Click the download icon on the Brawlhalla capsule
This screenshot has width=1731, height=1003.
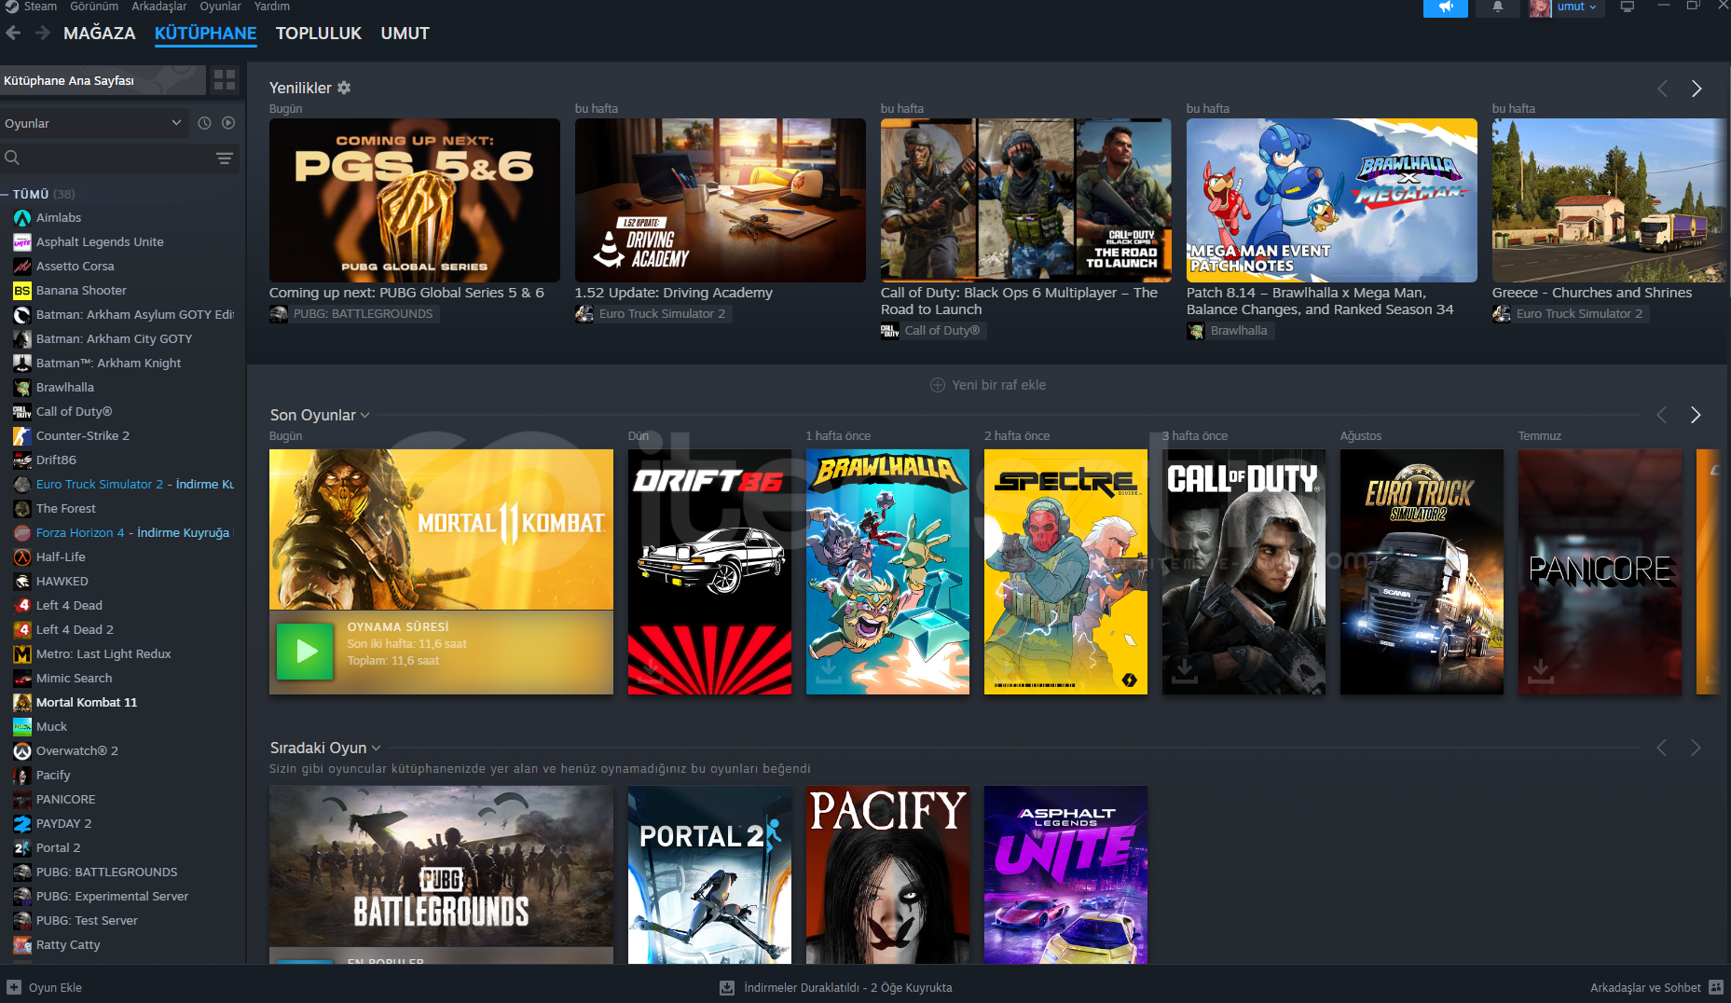point(830,670)
